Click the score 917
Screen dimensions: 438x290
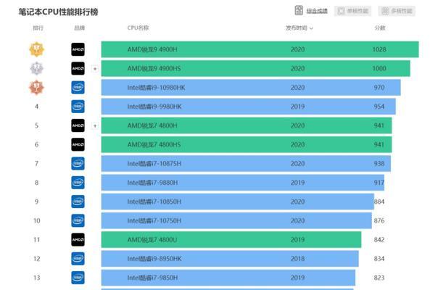pyautogui.click(x=379, y=183)
